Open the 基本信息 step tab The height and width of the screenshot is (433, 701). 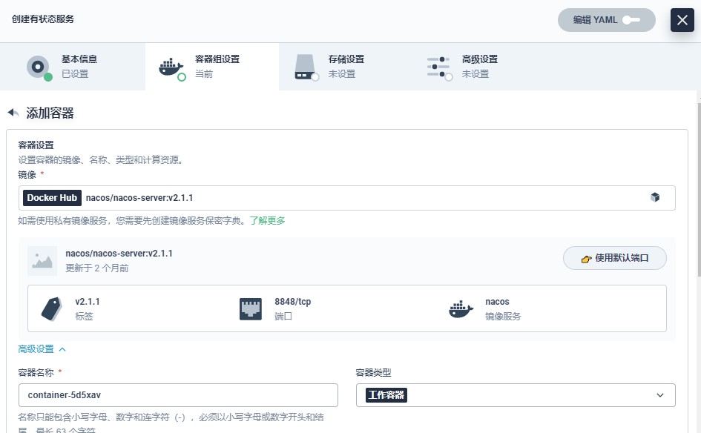(73, 67)
